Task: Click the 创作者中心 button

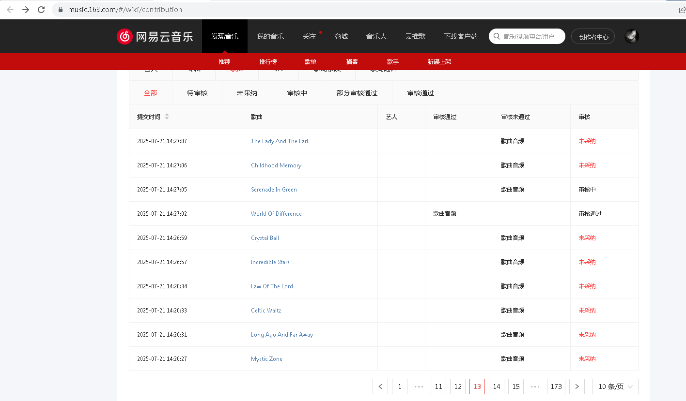Action: point(593,37)
